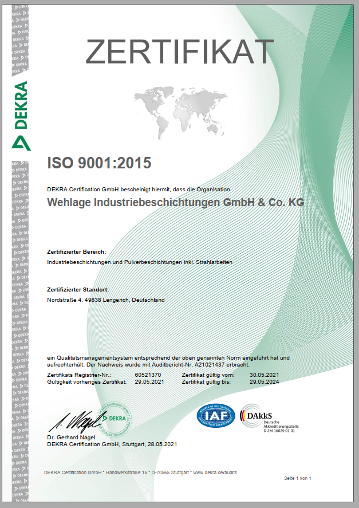Click 'DEKRA Certification GmbH, Stuttgart, 28.05.2021'
Viewport: 359px width, 508px height.
click(112, 444)
